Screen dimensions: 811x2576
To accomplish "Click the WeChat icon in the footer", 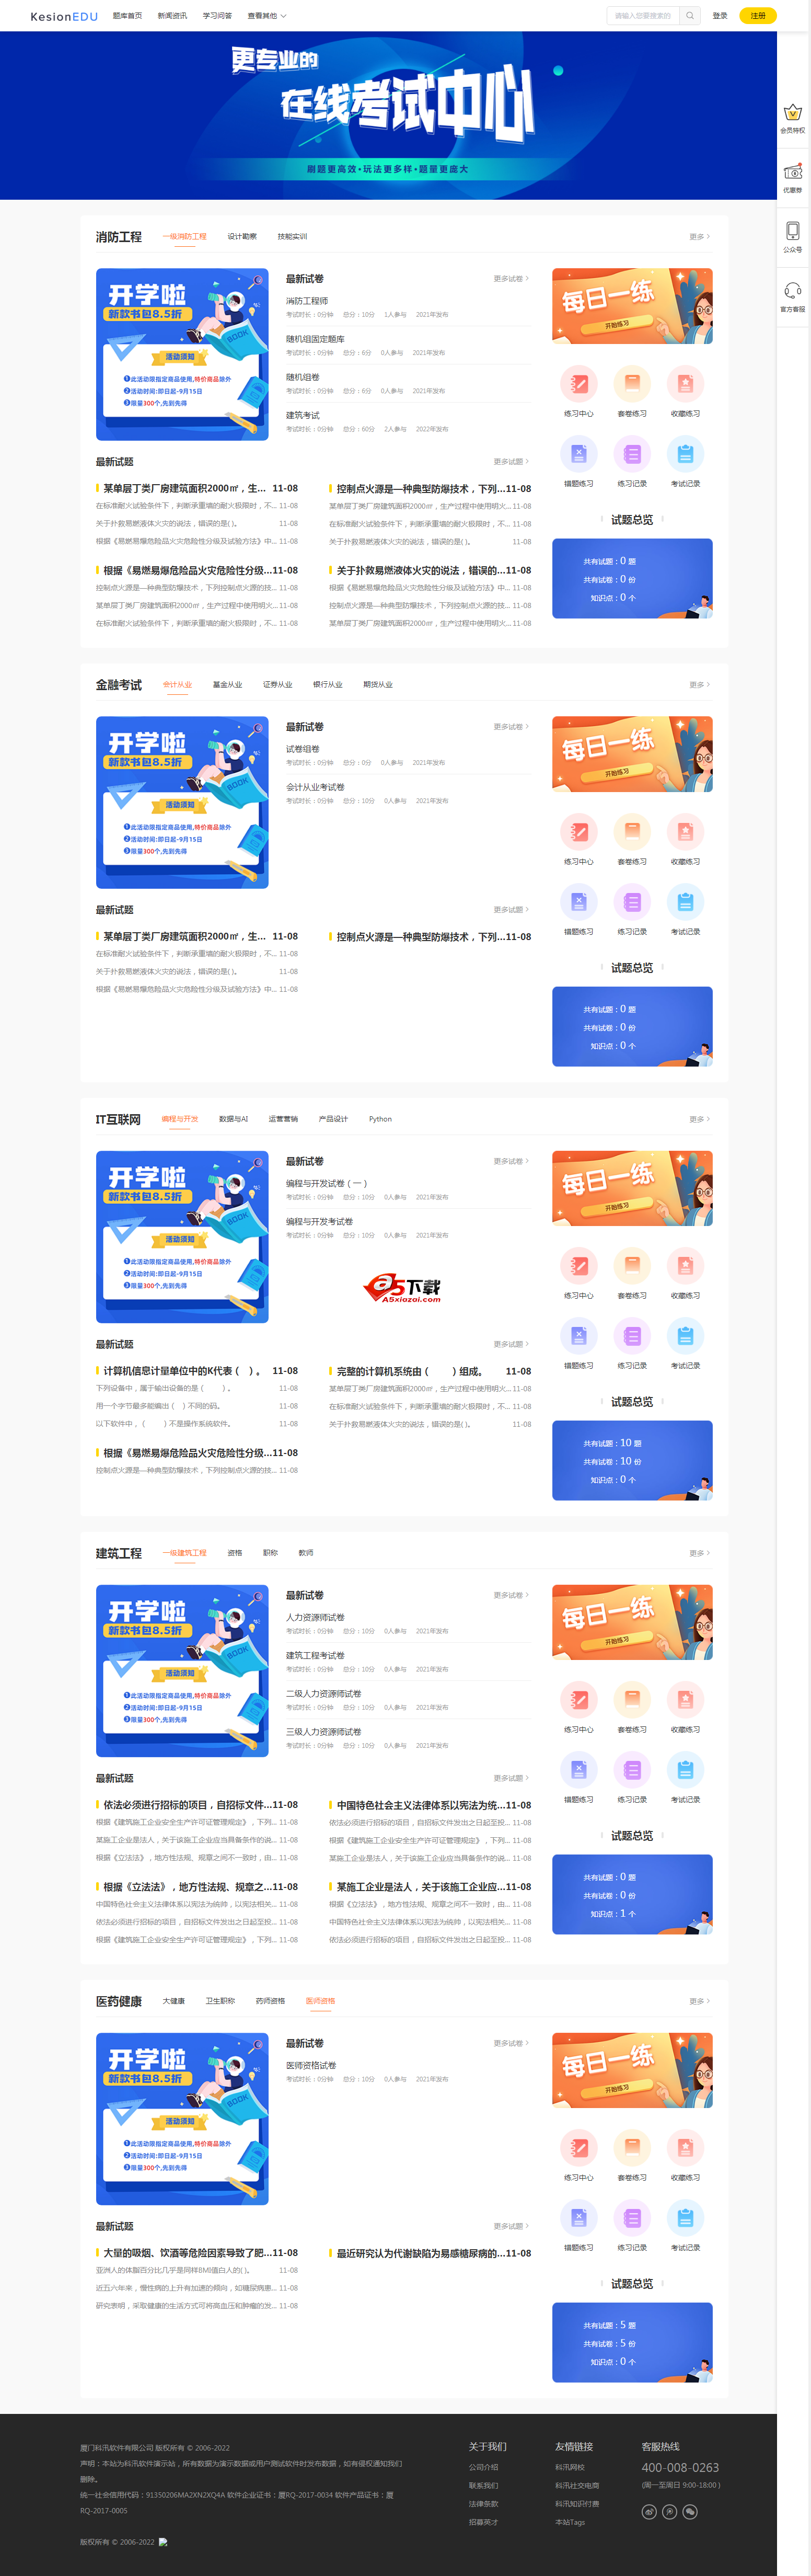I will point(690,2512).
